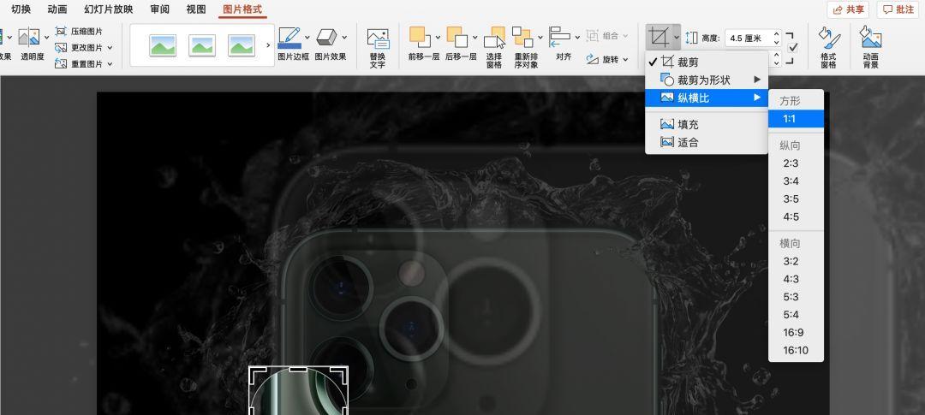Click the 图片边框 picture border pen icon
Viewport: 925px width, 415px height.
coord(289,38)
